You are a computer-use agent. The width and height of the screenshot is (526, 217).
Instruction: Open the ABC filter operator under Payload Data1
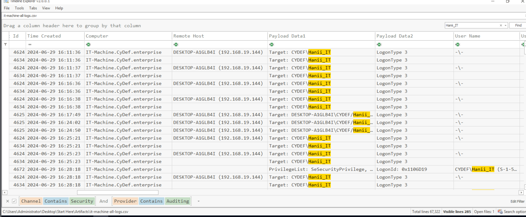pyautogui.click(x=271, y=44)
